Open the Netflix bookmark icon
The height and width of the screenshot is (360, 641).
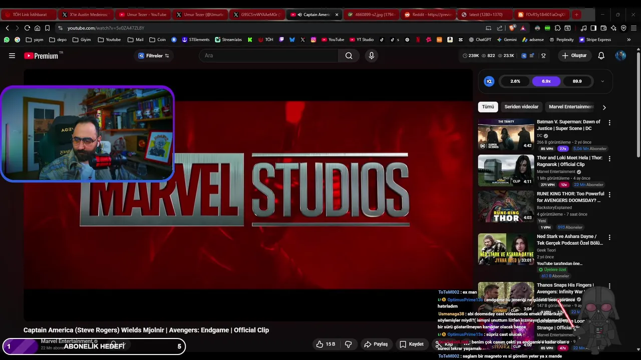[418, 39]
